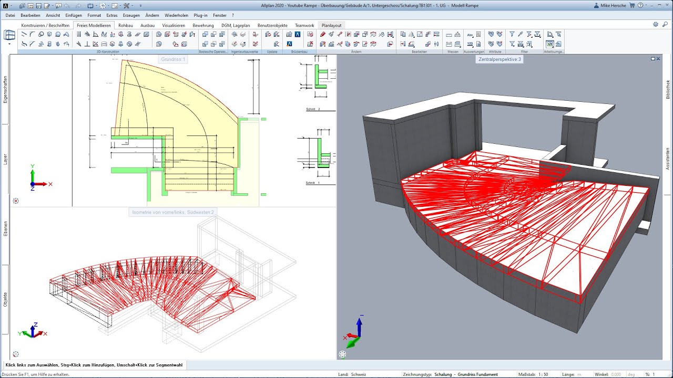Click the 'Grundriss:1' viewport label

[x=173, y=59]
